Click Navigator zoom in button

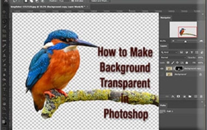201,41
